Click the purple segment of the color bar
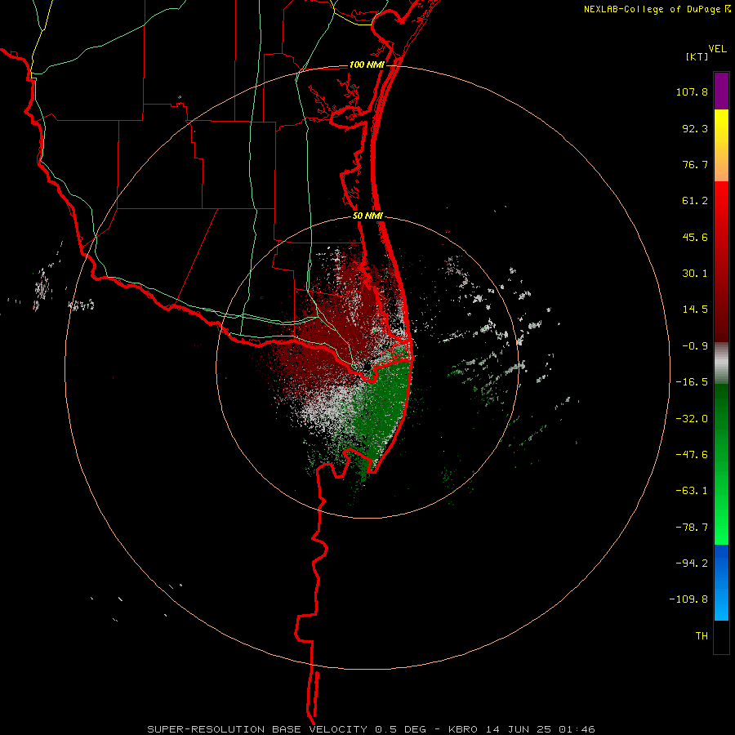 click(x=721, y=91)
